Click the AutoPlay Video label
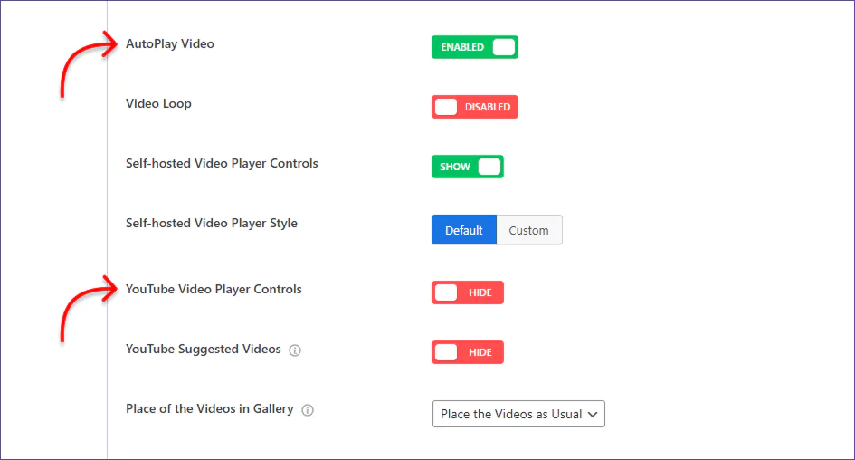The height and width of the screenshot is (460, 855). point(170,43)
